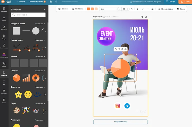Open the Комментарии panel
The width and height of the screenshot is (192, 127).
click(x=165, y=9)
